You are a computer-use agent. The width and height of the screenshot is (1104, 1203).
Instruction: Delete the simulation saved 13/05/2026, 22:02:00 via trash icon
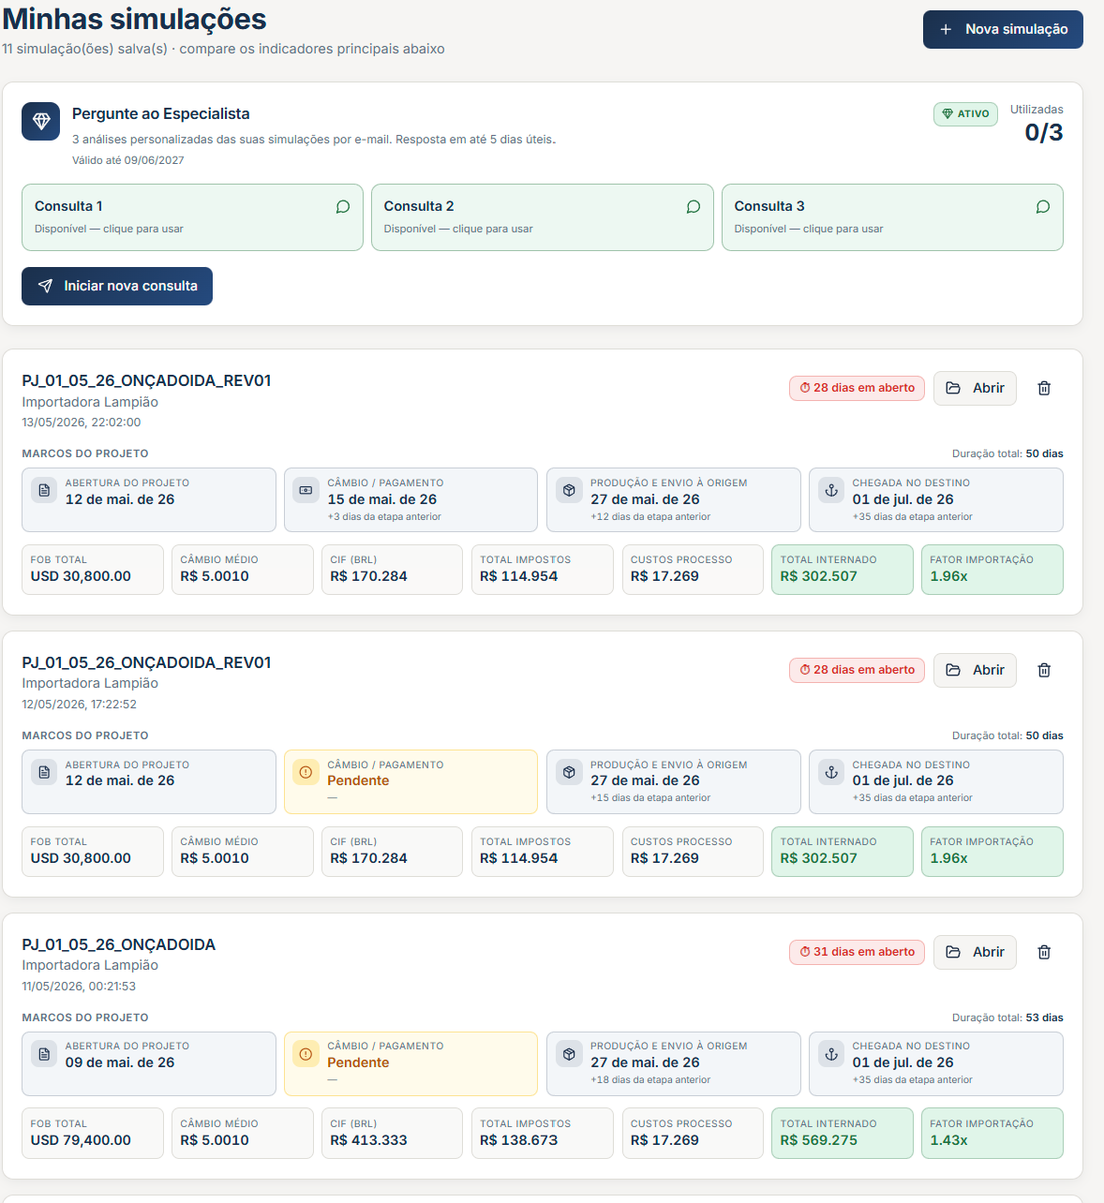[x=1044, y=388]
